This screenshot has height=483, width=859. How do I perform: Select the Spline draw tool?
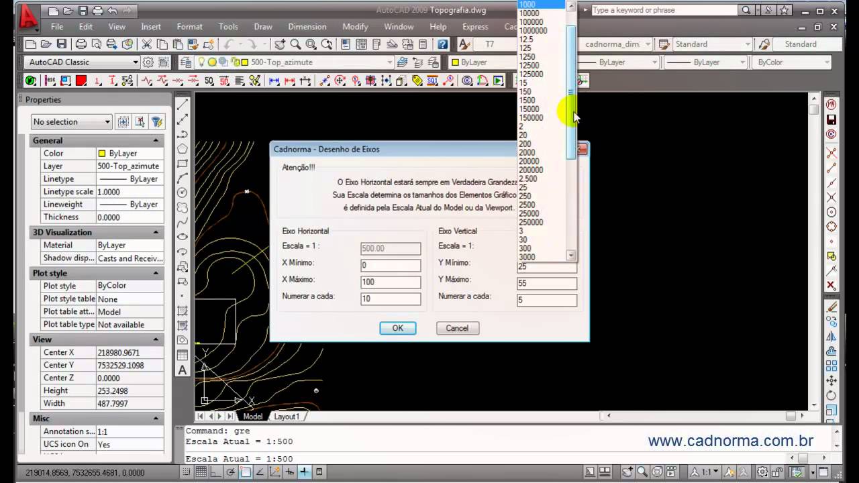click(183, 222)
